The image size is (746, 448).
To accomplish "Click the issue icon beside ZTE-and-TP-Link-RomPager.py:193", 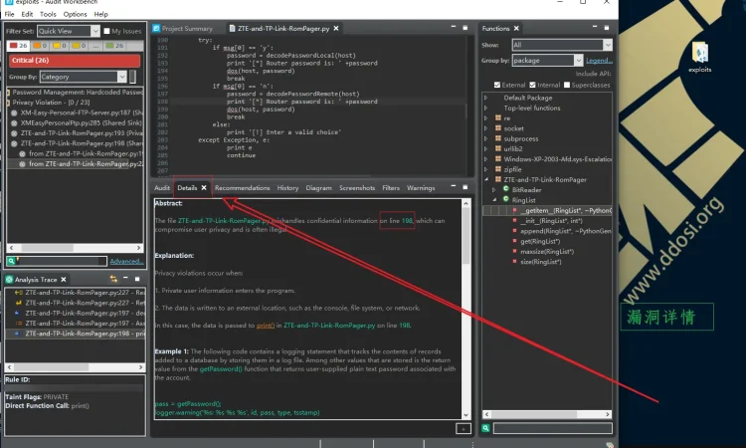I will click(x=14, y=133).
